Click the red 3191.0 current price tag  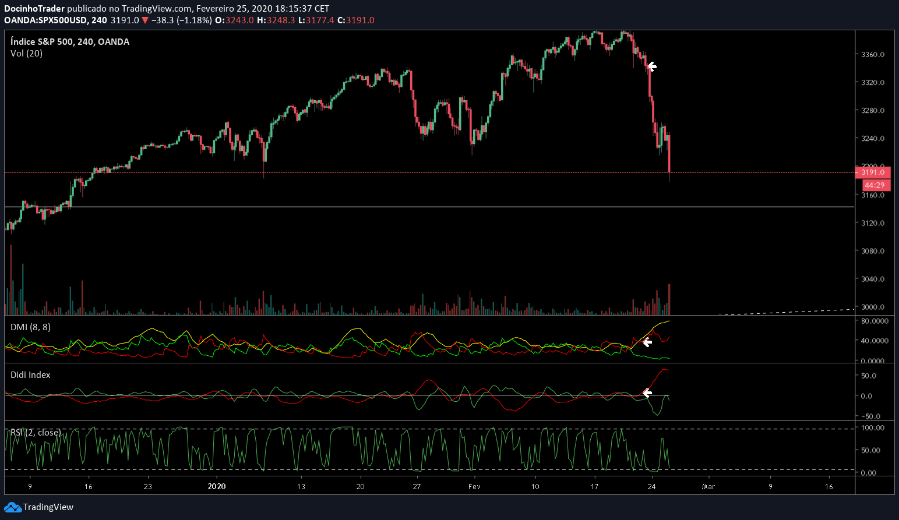[872, 172]
